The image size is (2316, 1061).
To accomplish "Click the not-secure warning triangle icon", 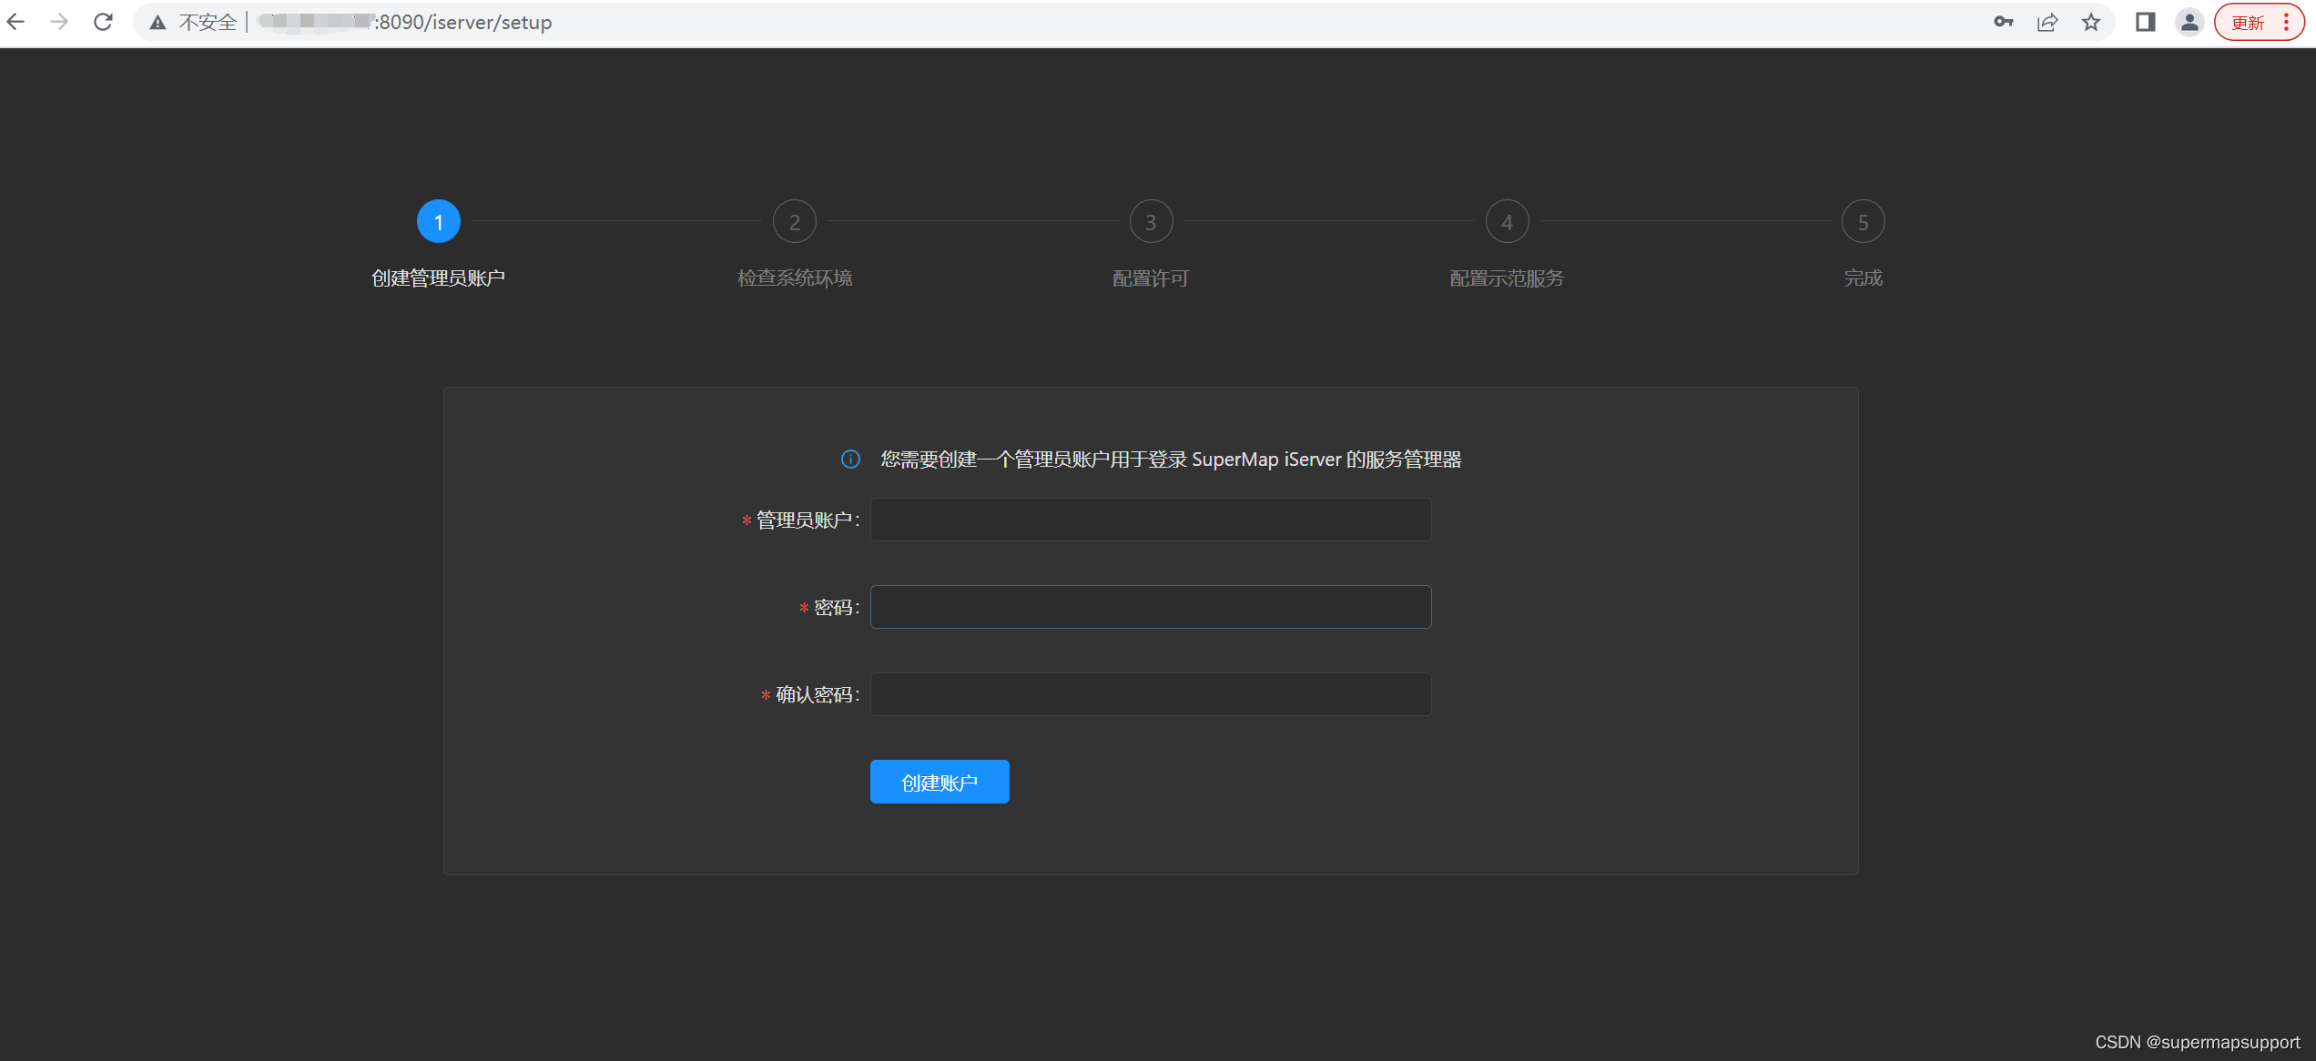I will click(158, 23).
